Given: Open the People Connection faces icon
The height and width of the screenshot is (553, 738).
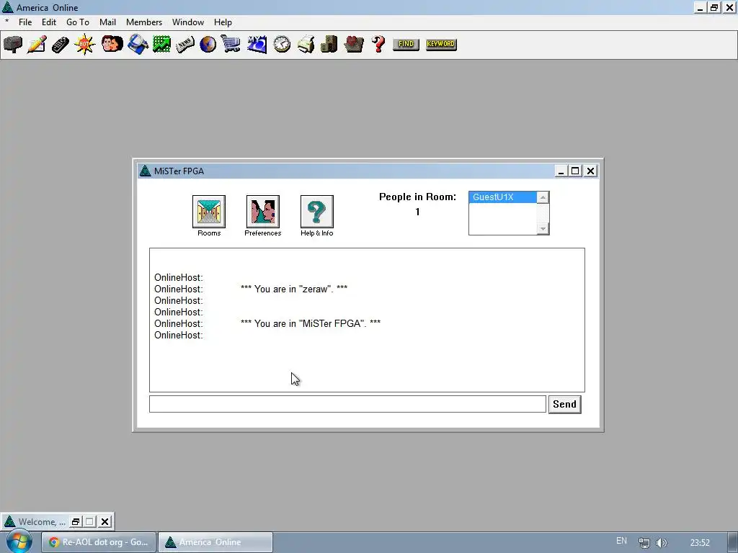Looking at the screenshot, I should coord(112,44).
